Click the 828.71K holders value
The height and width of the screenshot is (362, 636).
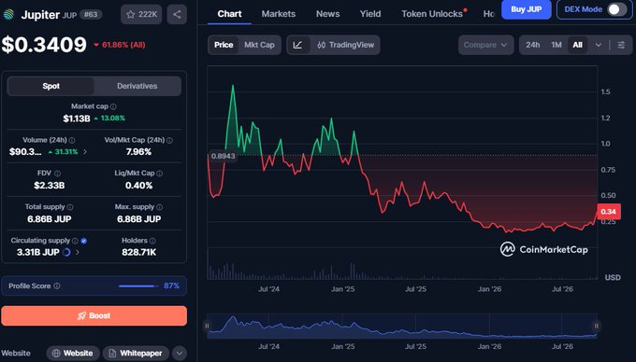tap(138, 253)
